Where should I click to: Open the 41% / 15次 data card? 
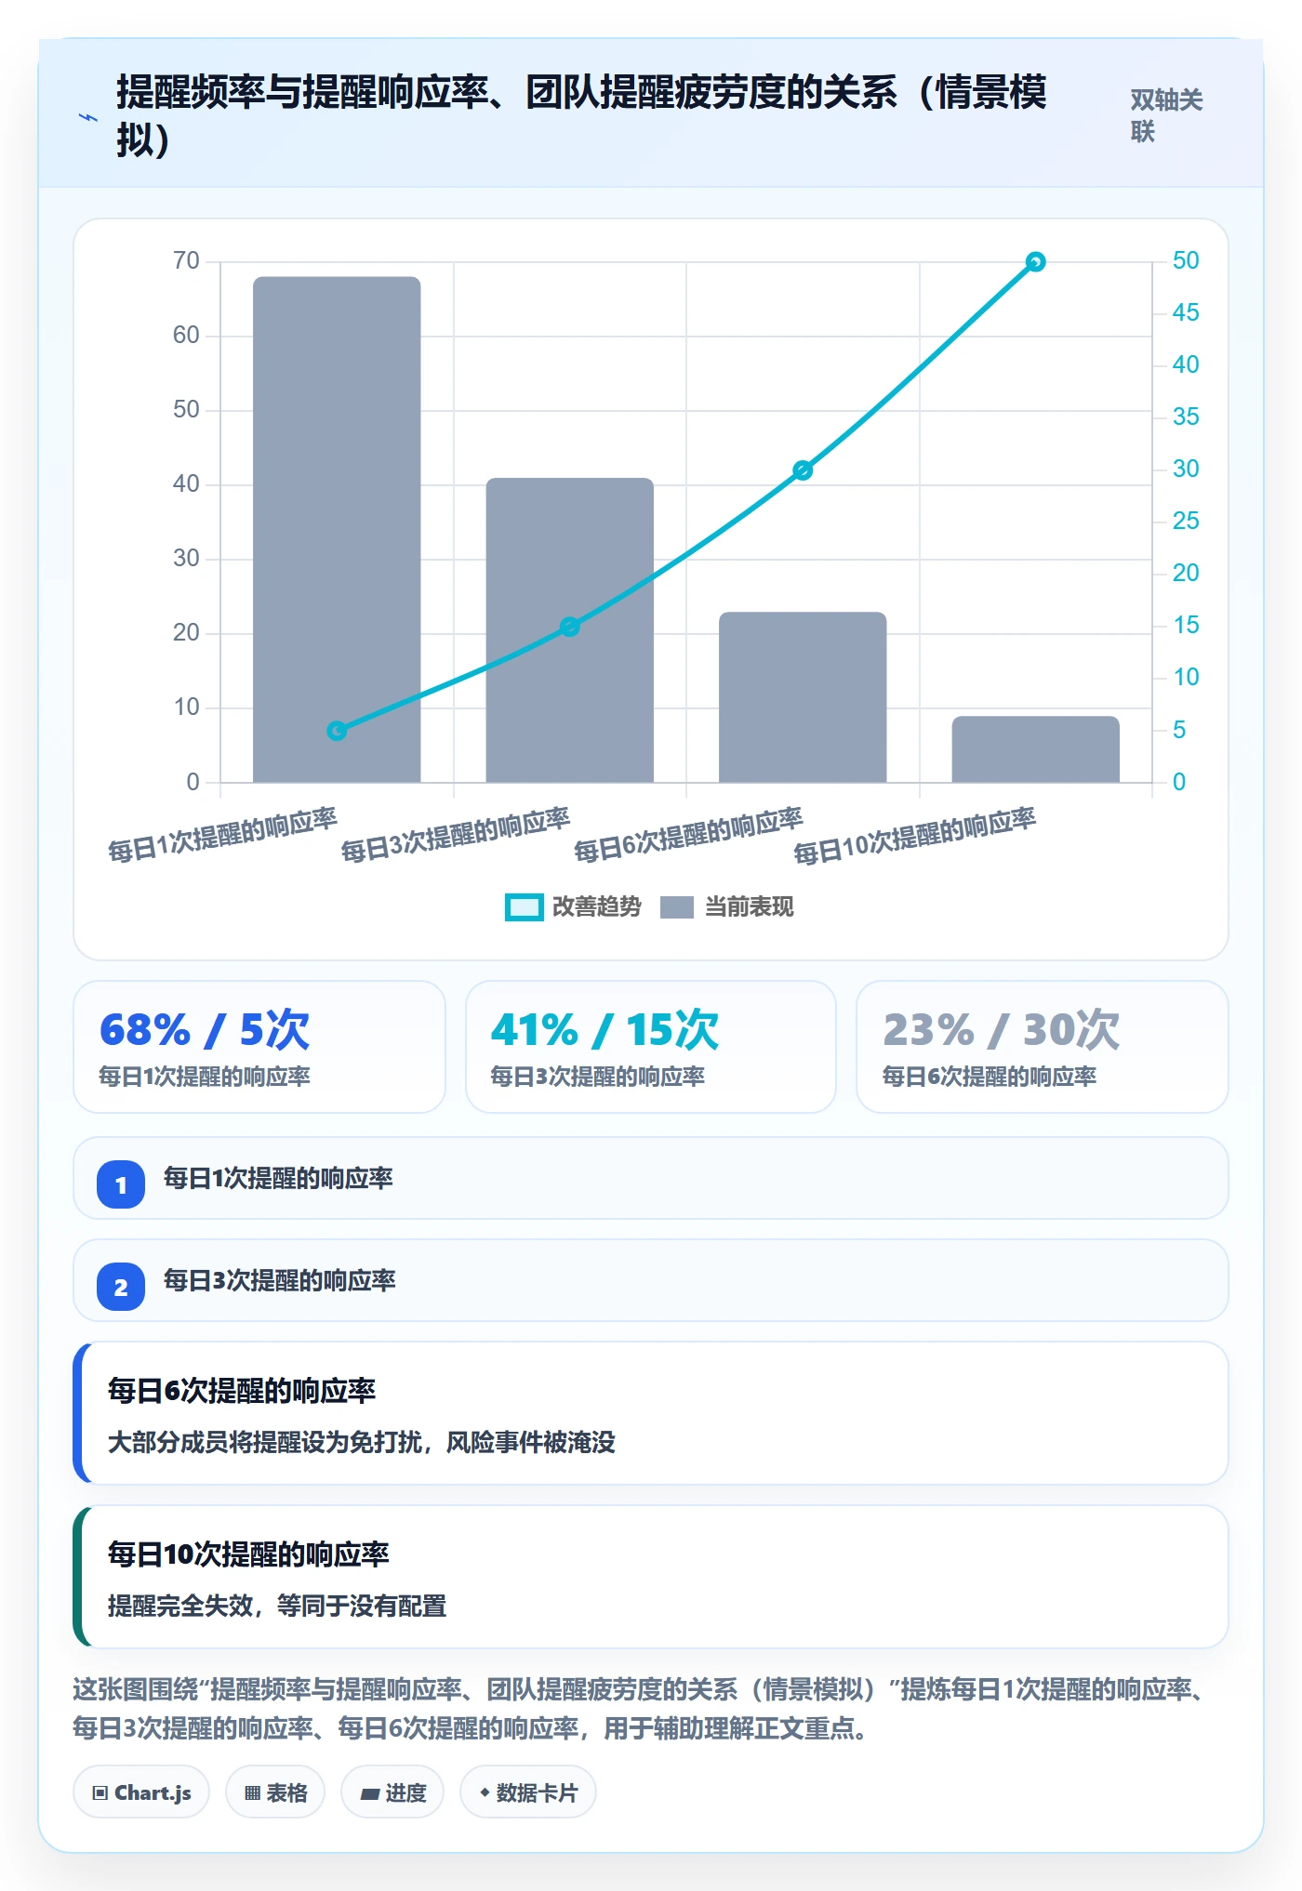pos(651,1047)
